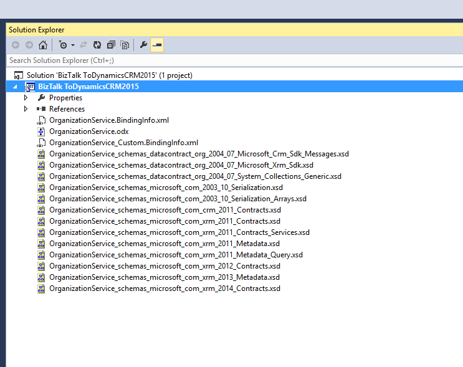The height and width of the screenshot is (367, 463).
Task: Focus the Search Solution Explorer box
Action: click(x=234, y=60)
